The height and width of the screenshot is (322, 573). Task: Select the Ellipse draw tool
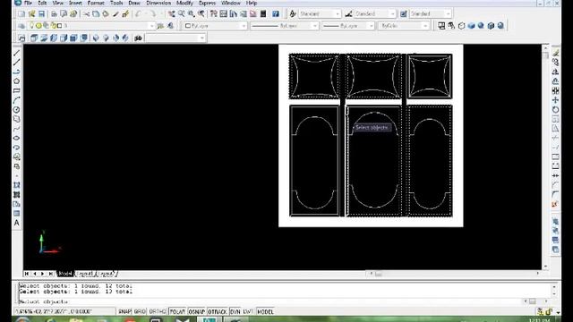[17, 138]
